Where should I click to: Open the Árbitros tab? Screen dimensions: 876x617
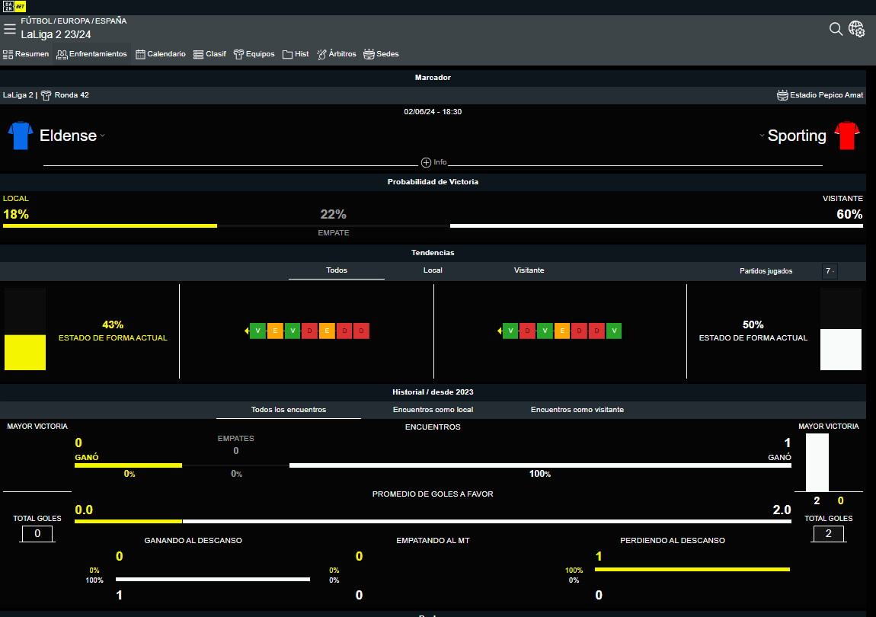pyautogui.click(x=337, y=54)
